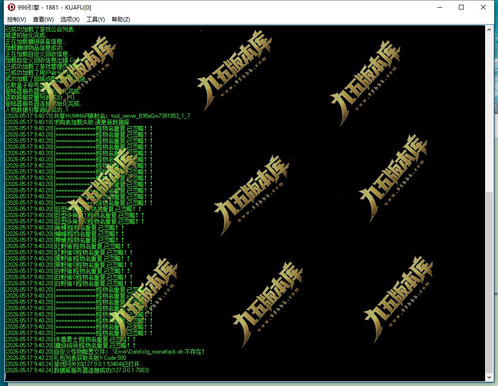Select the log line 正在加载捆绑装备信息
498x386 pixels.
(x=36, y=42)
